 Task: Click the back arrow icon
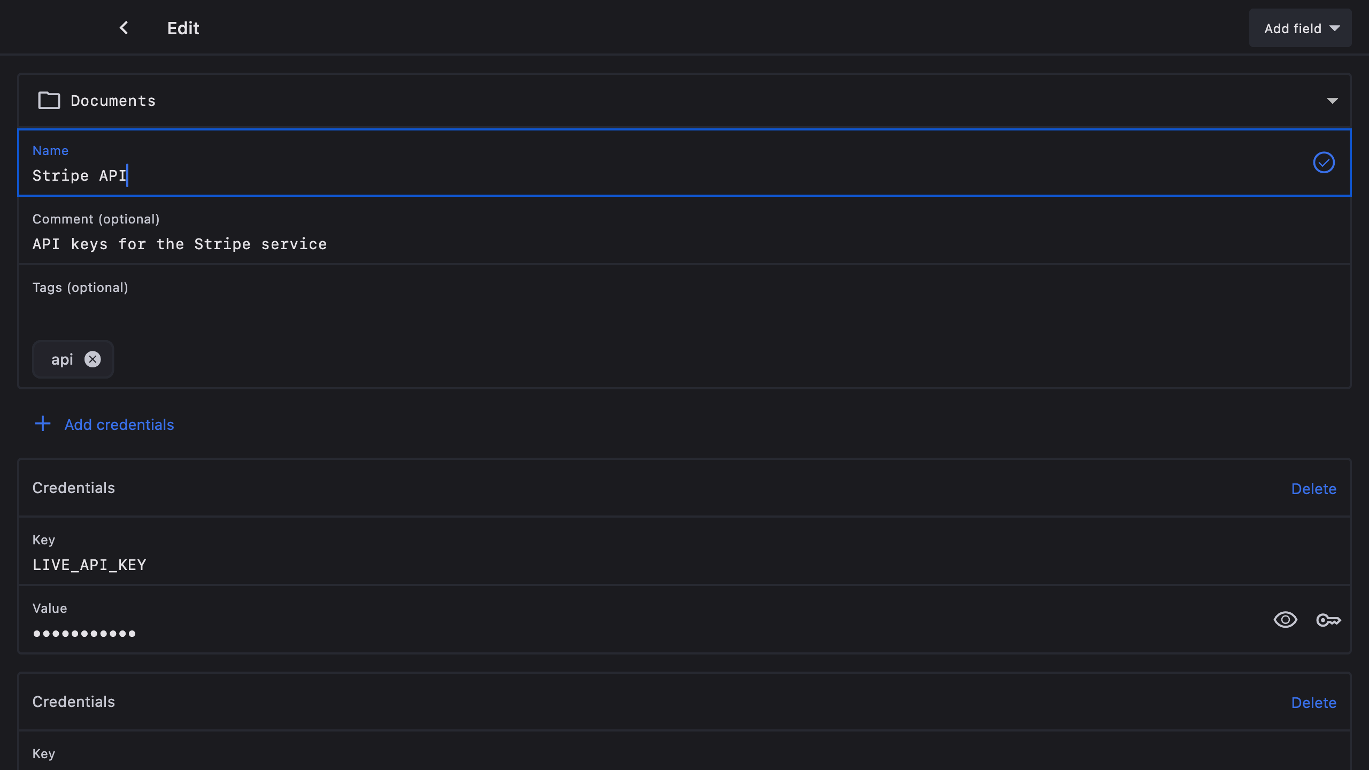pos(124,28)
